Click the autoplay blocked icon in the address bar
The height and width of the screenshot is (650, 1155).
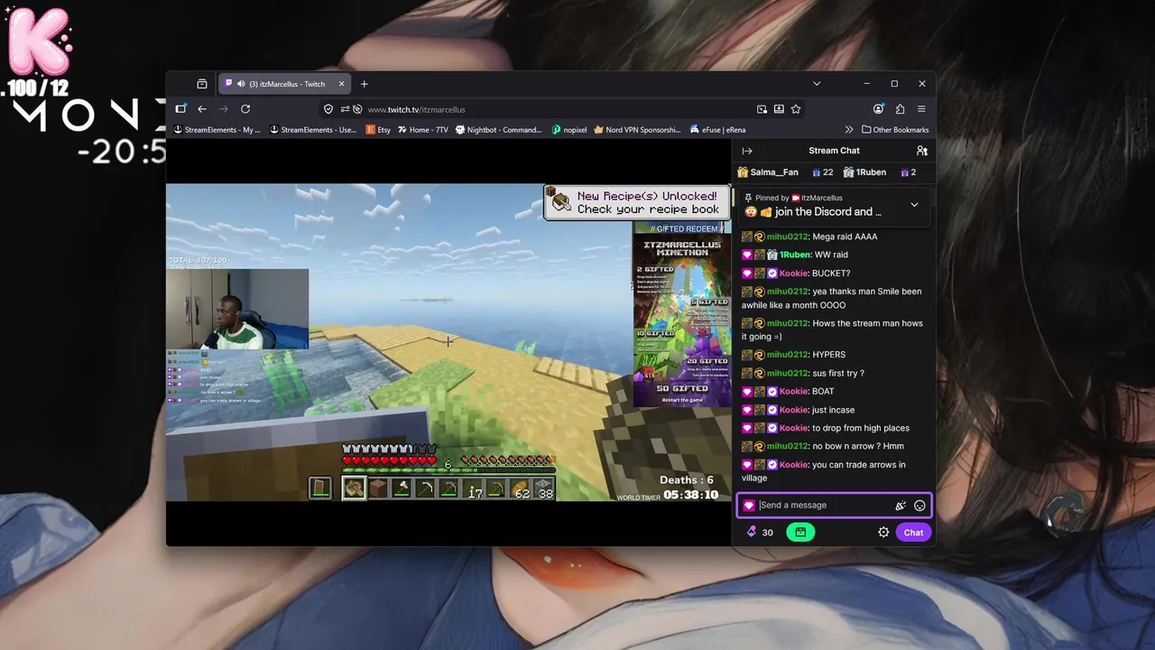click(x=357, y=109)
